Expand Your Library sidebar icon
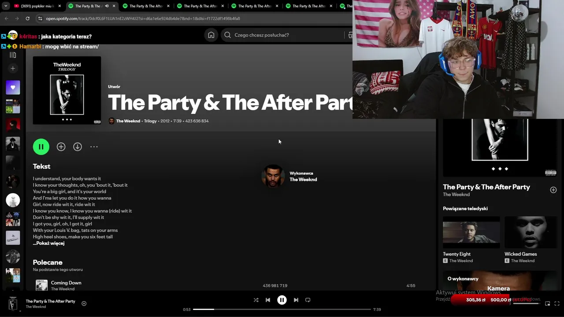Screen dimensions: 564x317 (x=13, y=55)
